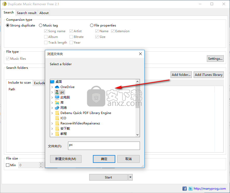Close the 浏览文件夹 dialog
The height and width of the screenshot is (193, 230).
140,54
